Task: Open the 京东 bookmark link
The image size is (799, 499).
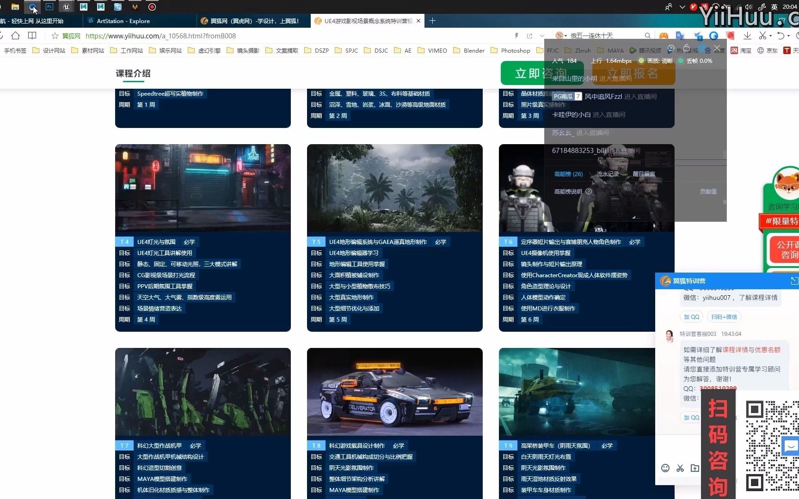Action: [768, 50]
